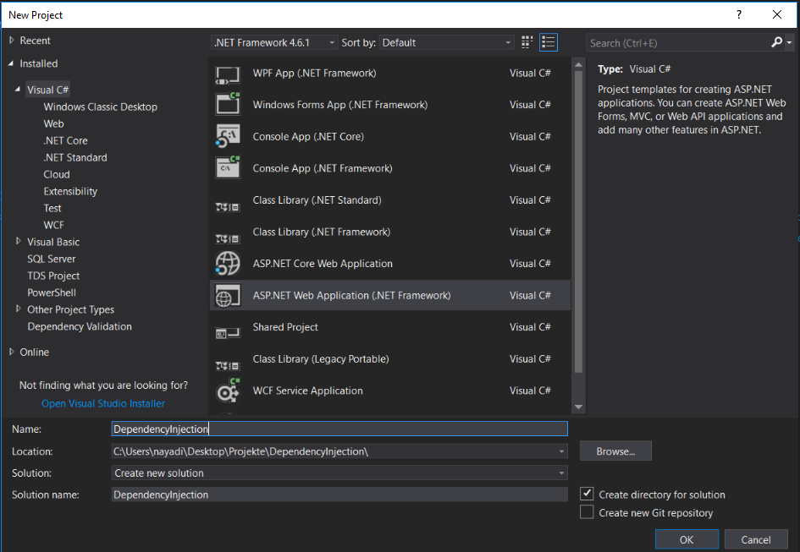Select the Web category under Visual C#

tap(53, 123)
